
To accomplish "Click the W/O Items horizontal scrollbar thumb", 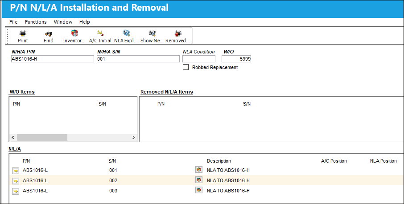I will [x=42, y=137].
